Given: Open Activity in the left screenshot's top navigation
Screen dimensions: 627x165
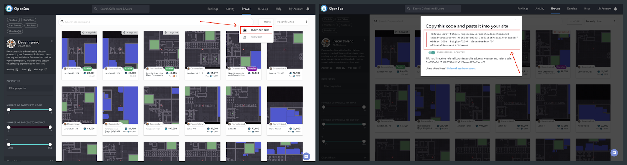Looking at the screenshot, I should (230, 9).
